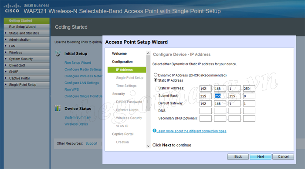This screenshot has height=169, width=305.
Task: Click the first DNS octet field
Action: coord(205,111)
